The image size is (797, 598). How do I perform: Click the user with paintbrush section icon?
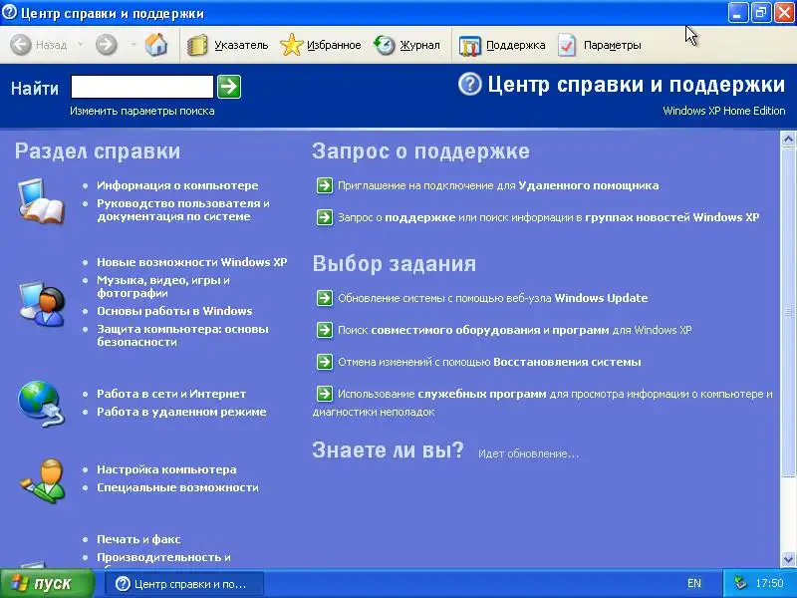coord(43,480)
